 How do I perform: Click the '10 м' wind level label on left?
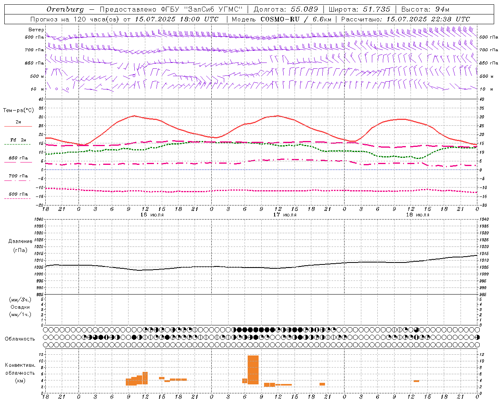tap(37, 89)
